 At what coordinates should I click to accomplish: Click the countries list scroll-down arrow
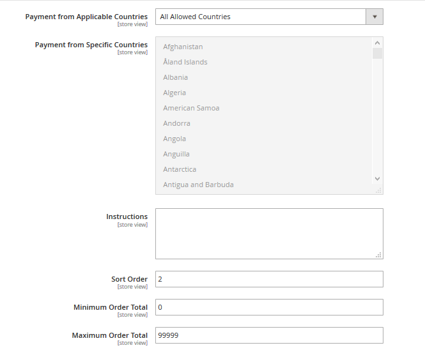pos(377,179)
